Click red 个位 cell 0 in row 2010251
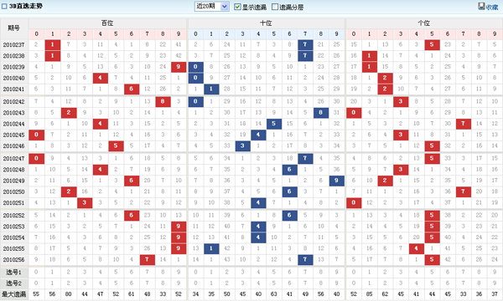This screenshot has height=301, width=503. tap(354, 203)
